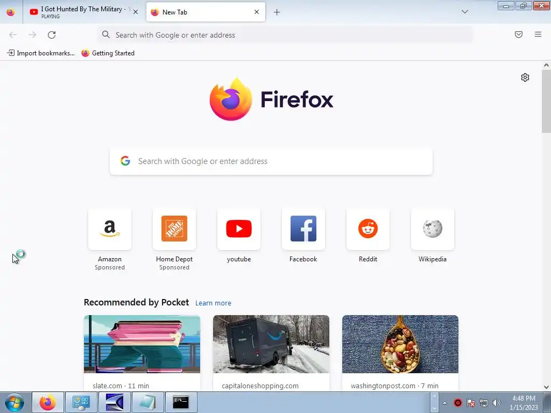Reload the current page
This screenshot has width=551, height=413.
pos(52,35)
